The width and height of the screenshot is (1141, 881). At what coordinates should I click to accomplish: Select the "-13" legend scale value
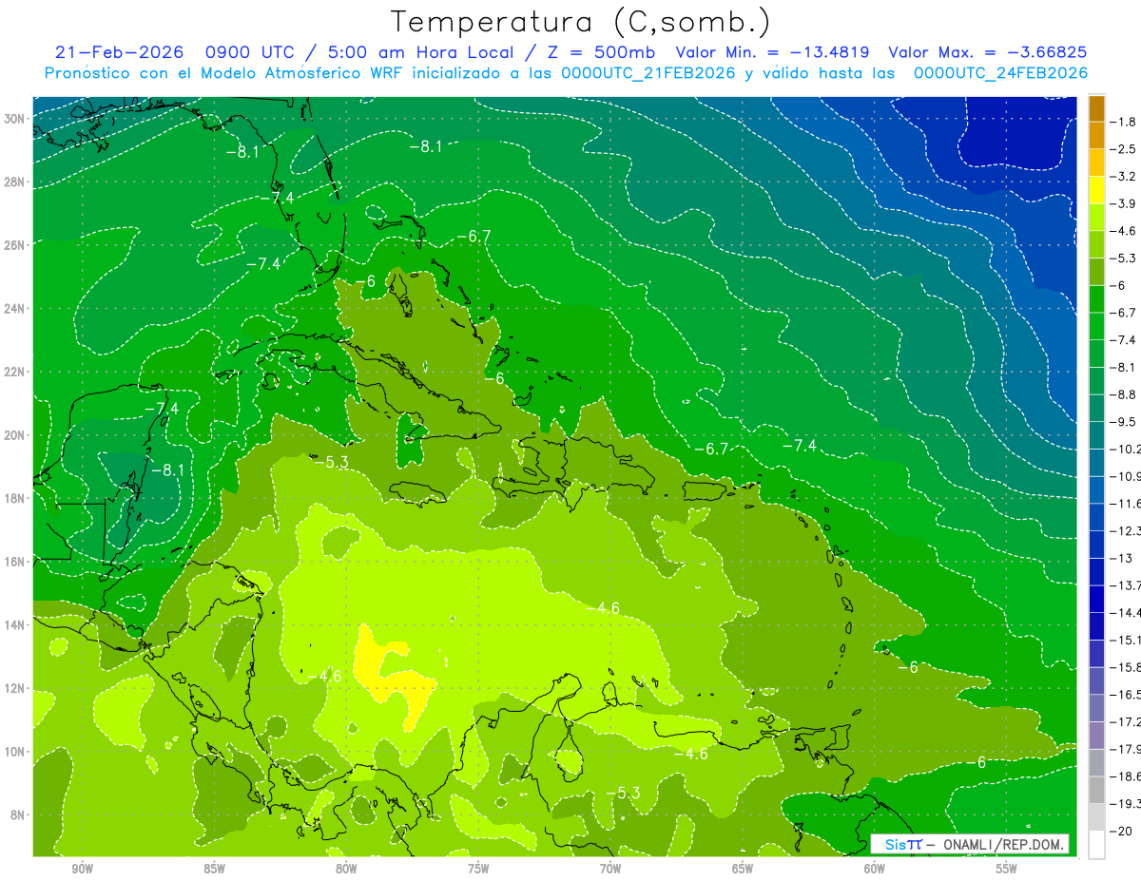click(x=1123, y=558)
